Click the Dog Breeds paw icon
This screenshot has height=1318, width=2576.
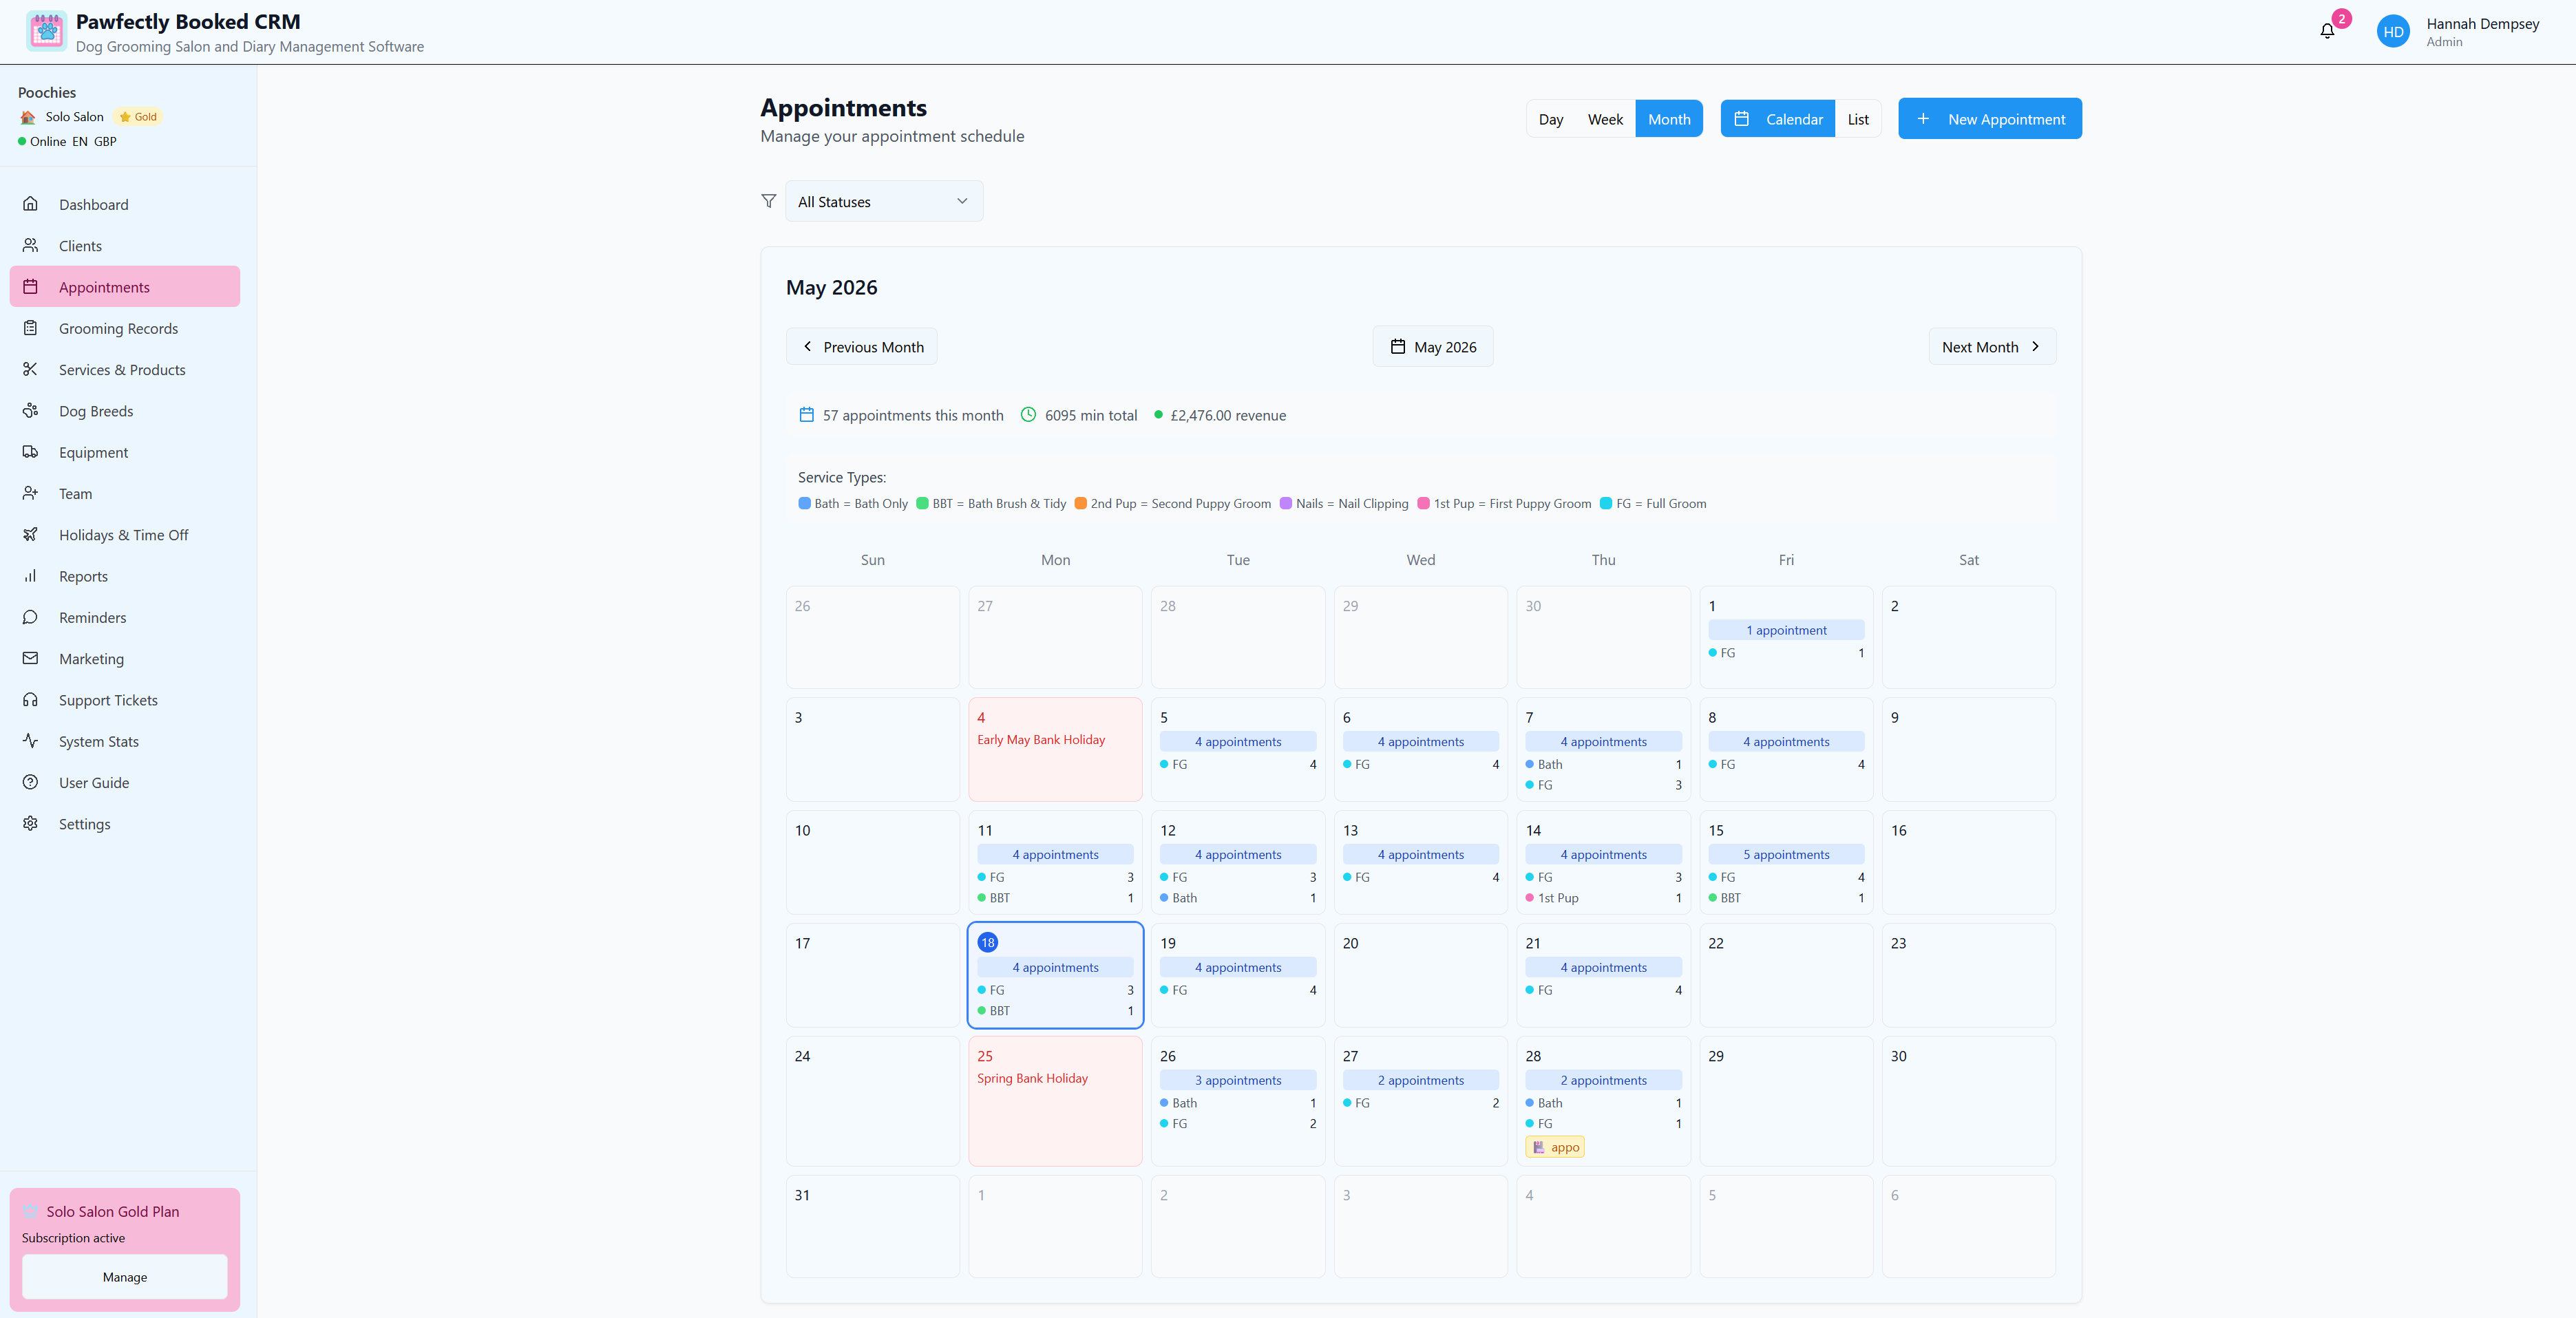(31, 411)
